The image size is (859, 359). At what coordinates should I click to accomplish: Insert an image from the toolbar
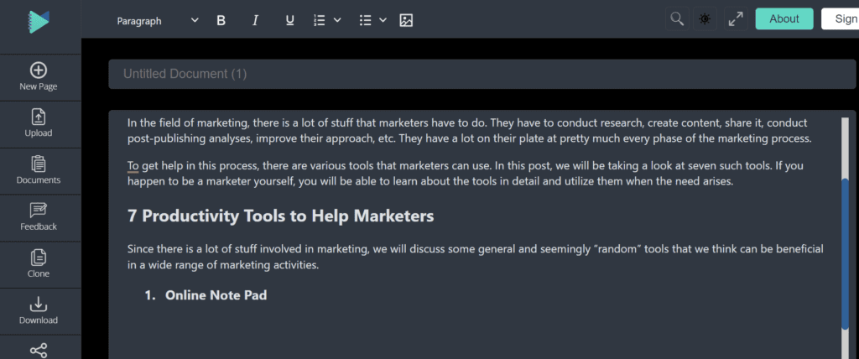[406, 20]
